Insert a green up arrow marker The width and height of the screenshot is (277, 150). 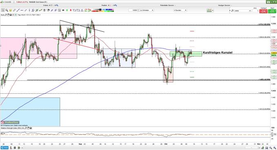(67, 10)
